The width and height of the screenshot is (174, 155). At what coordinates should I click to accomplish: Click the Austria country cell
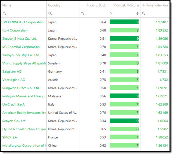pos(53,80)
